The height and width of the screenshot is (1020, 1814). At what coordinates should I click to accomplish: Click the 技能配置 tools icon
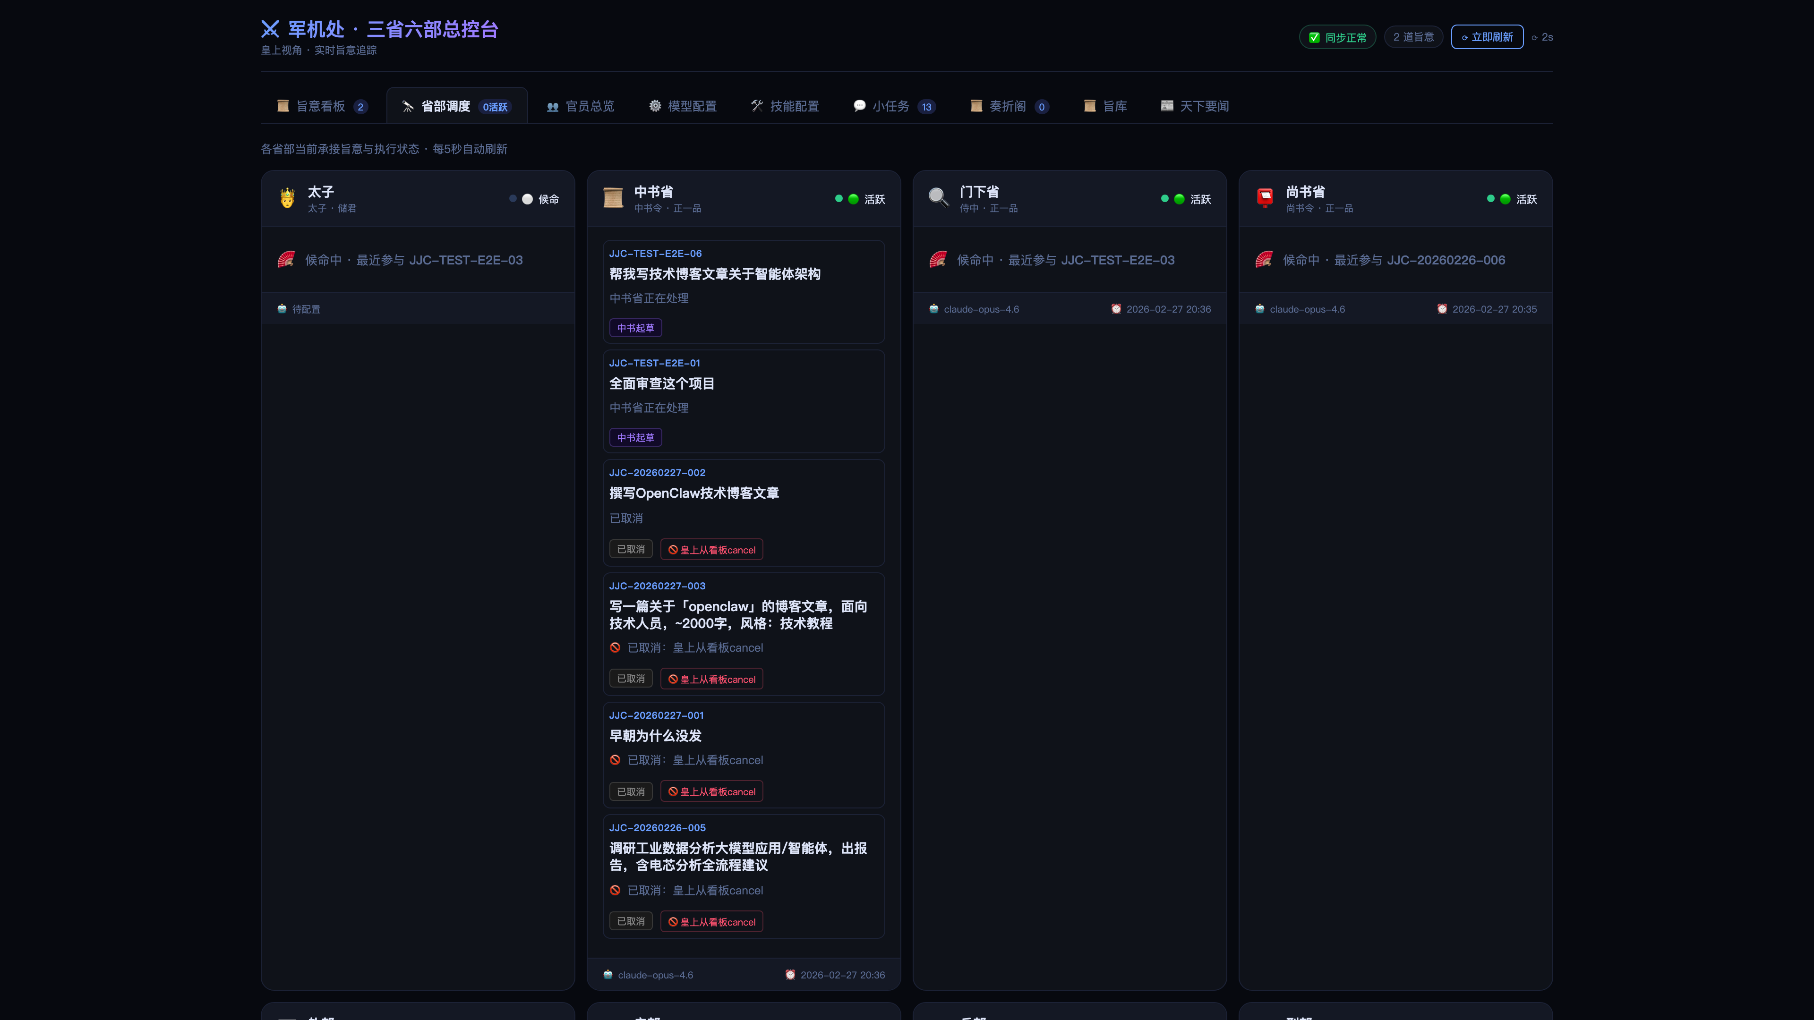point(758,106)
